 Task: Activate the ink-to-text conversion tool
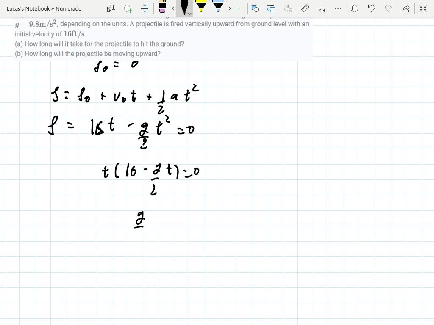tap(288, 8)
